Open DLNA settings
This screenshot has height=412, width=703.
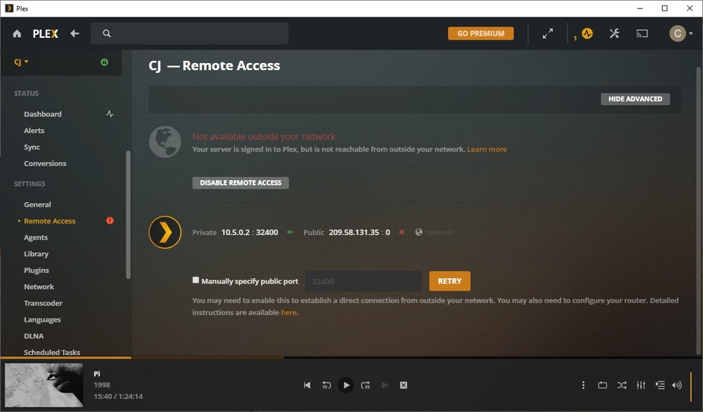point(34,336)
